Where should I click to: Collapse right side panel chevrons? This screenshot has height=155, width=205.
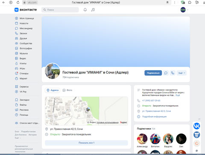pyautogui.click(x=199, y=119)
